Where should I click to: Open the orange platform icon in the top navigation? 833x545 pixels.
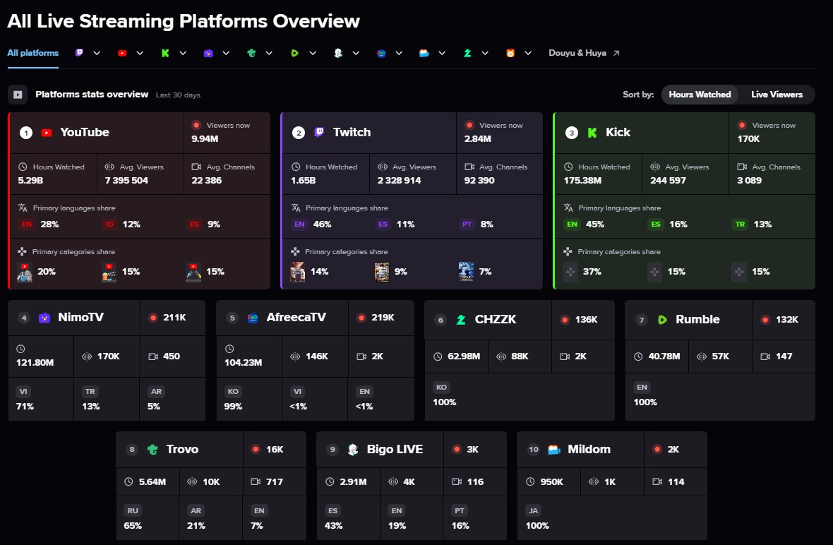pyautogui.click(x=510, y=53)
